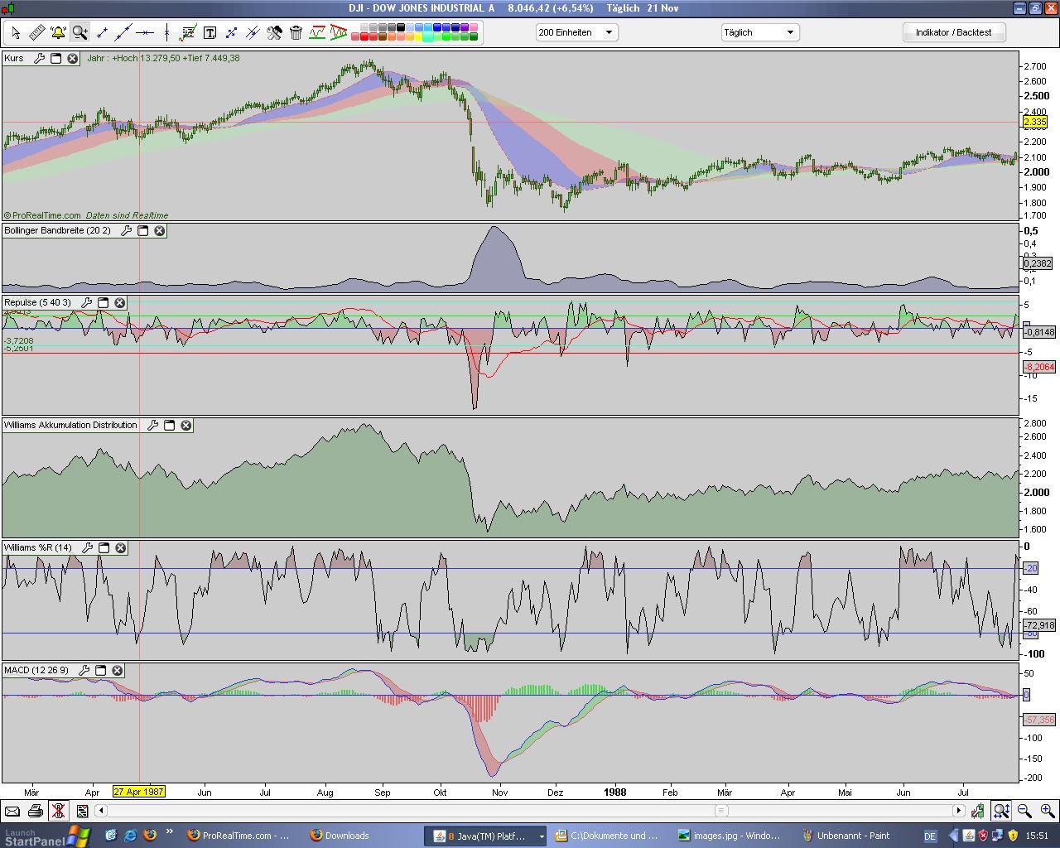1060x848 pixels.
Task: Pick the black color swatch
Action: click(x=401, y=27)
